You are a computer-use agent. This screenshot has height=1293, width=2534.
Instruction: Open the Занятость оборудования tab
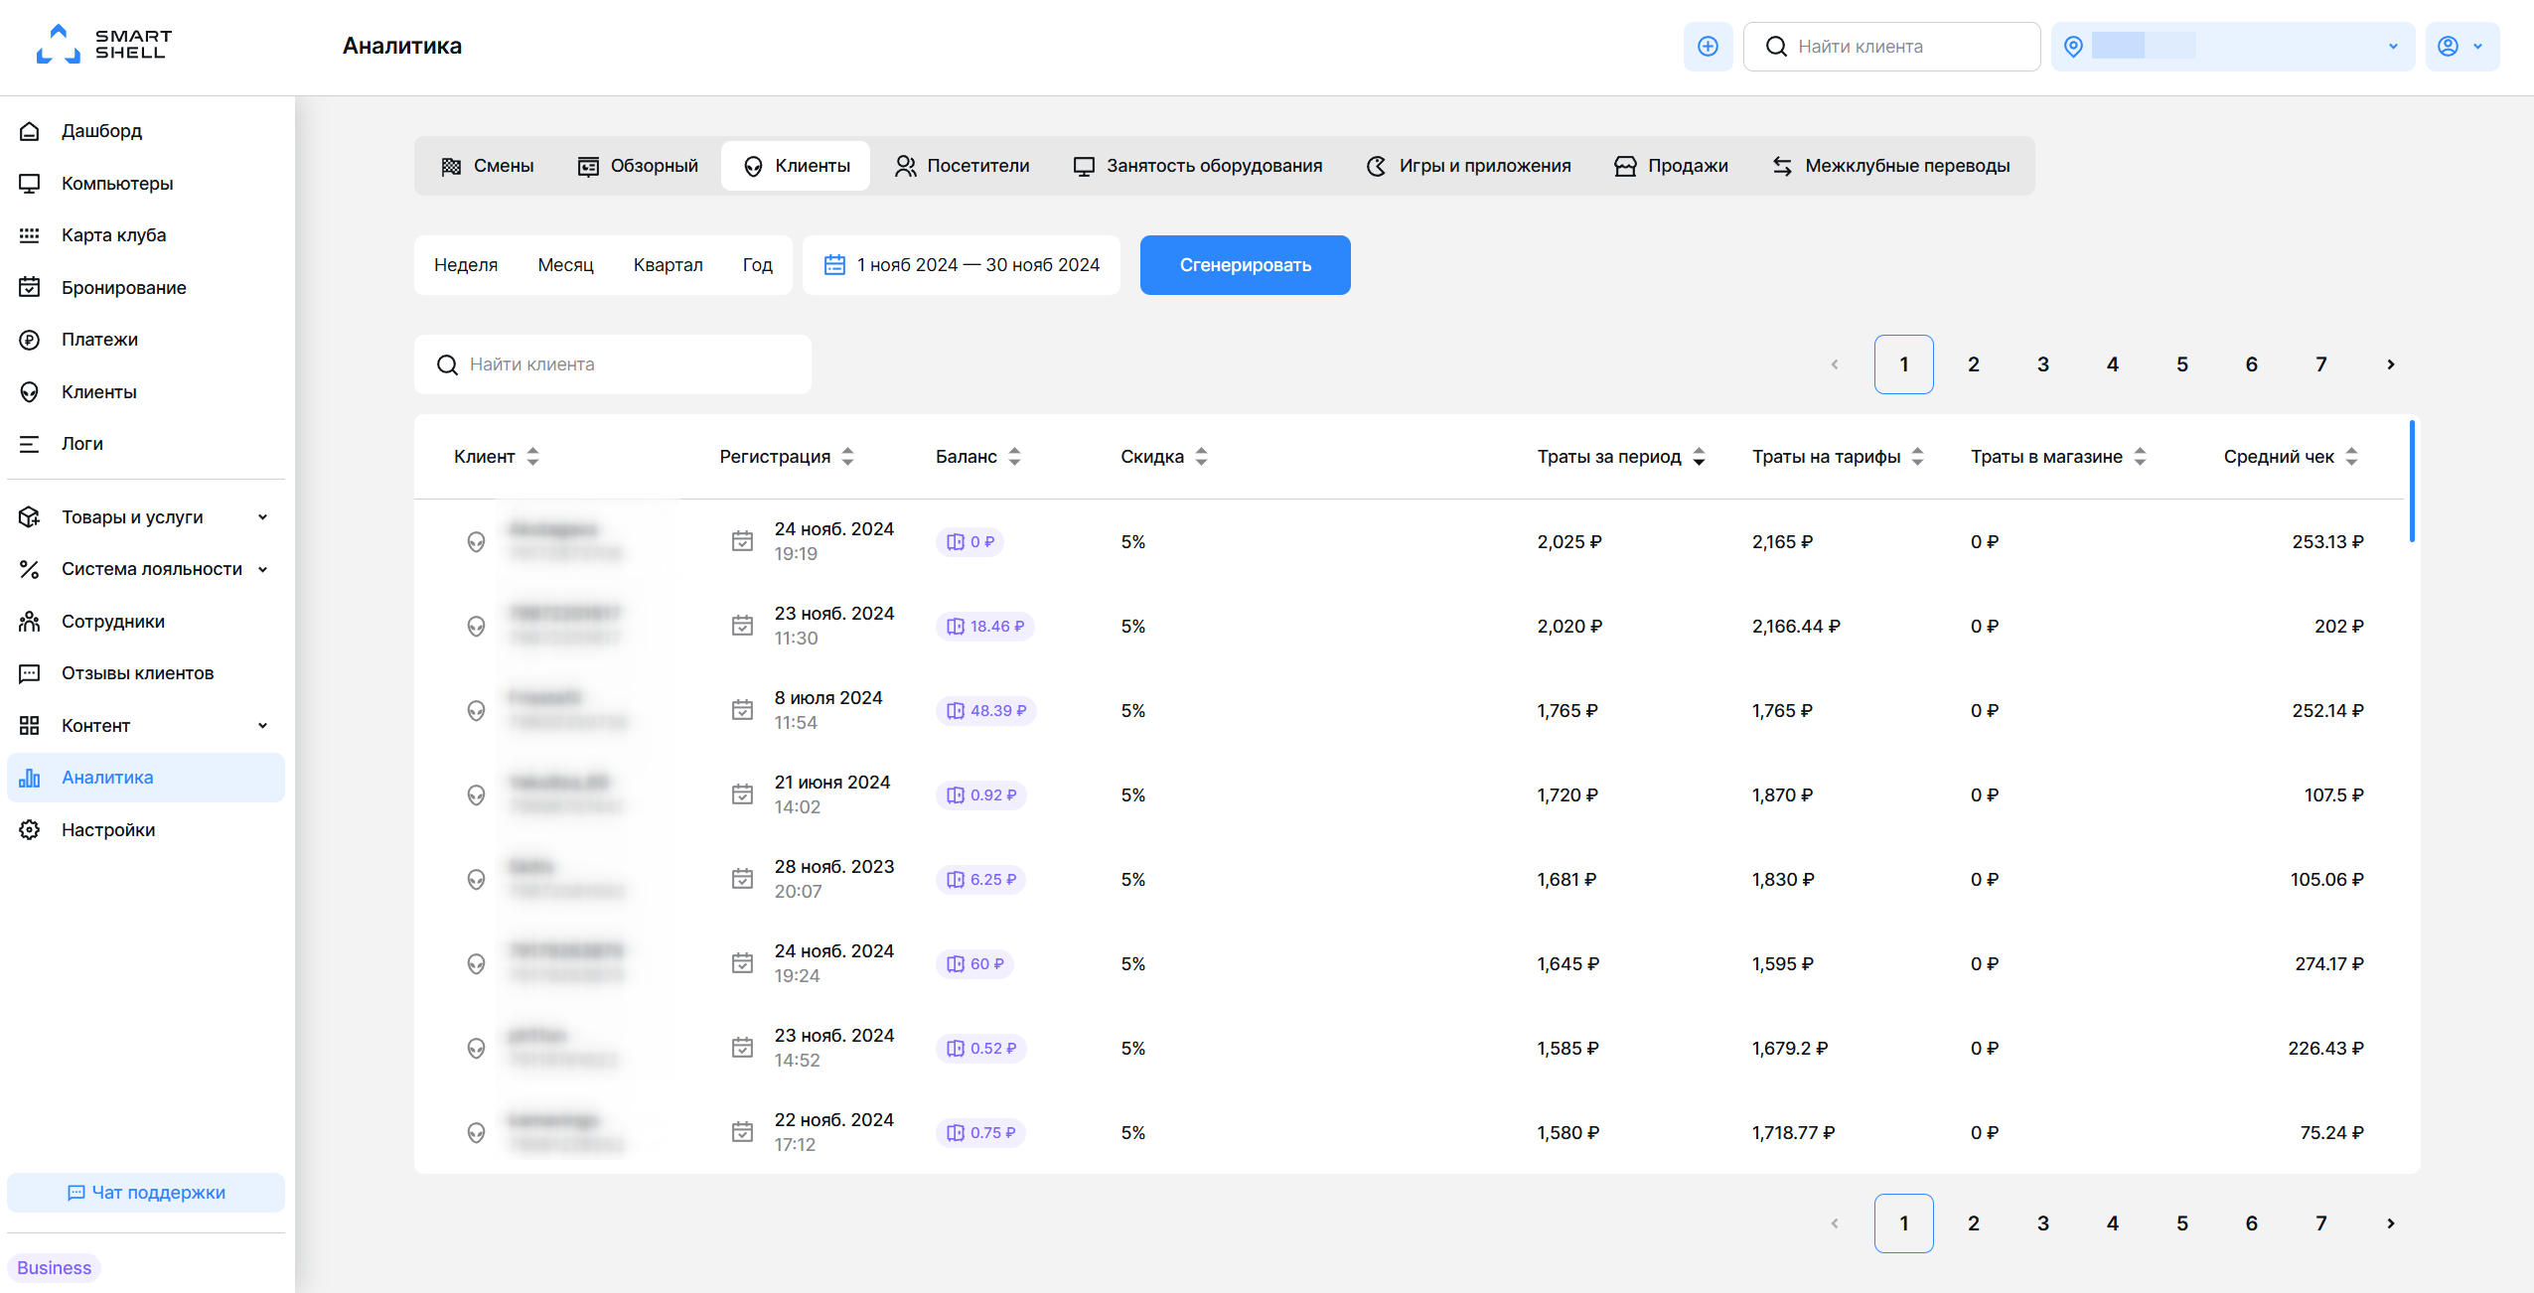click(x=1198, y=166)
